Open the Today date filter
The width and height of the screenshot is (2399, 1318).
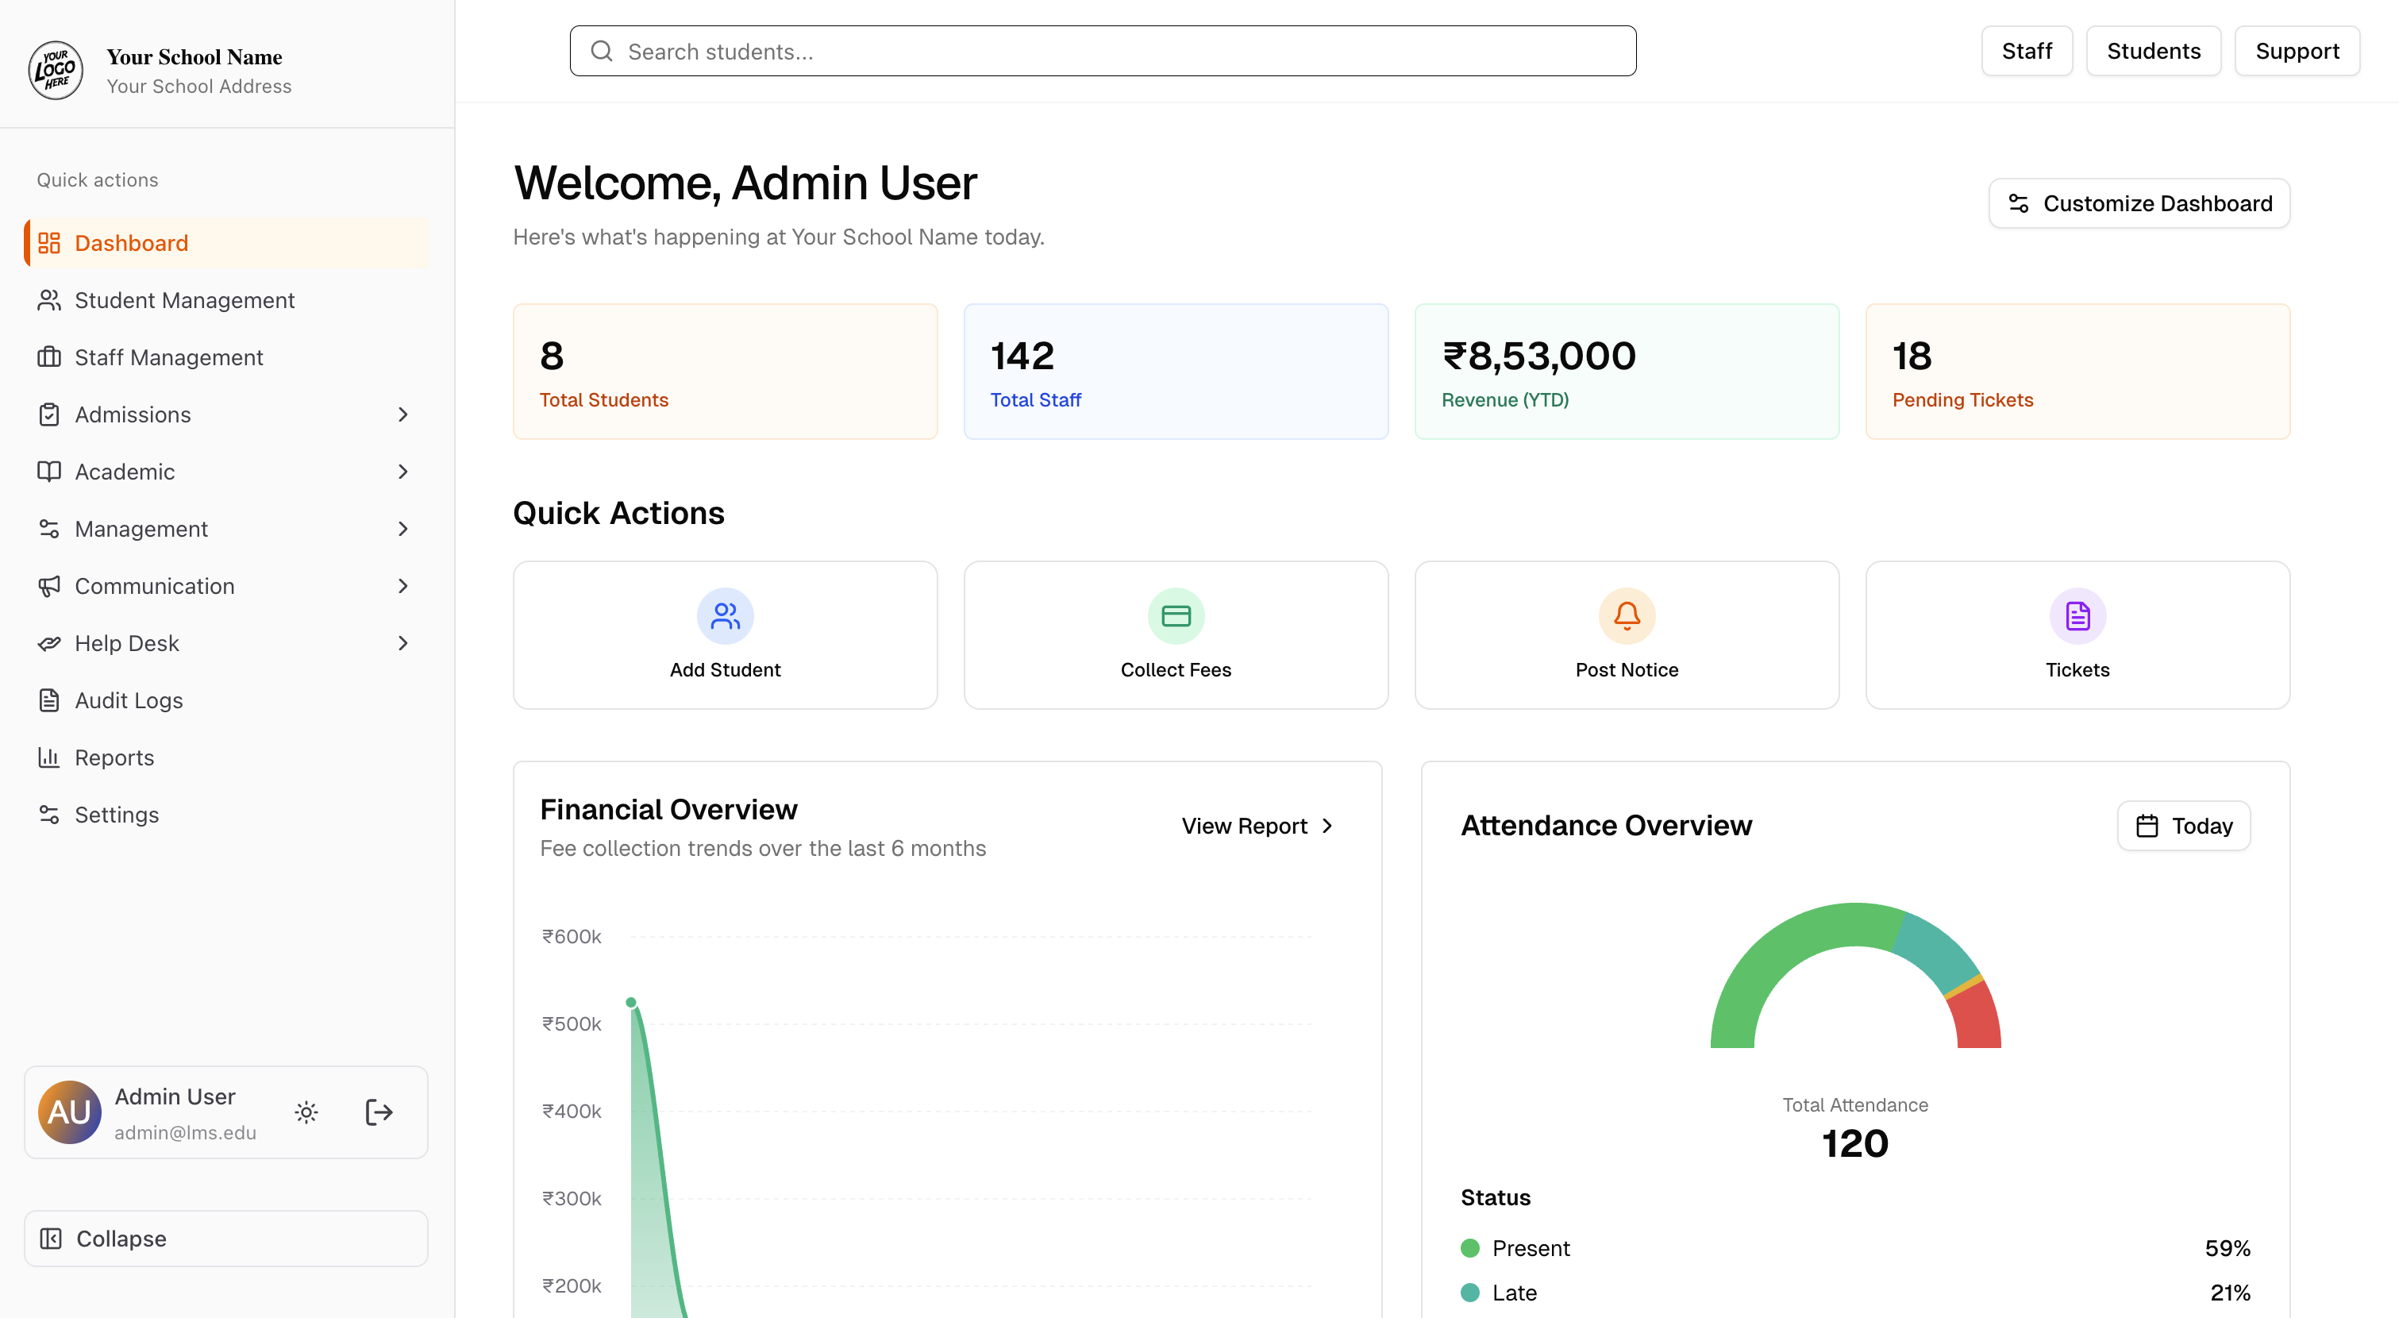tap(2183, 827)
